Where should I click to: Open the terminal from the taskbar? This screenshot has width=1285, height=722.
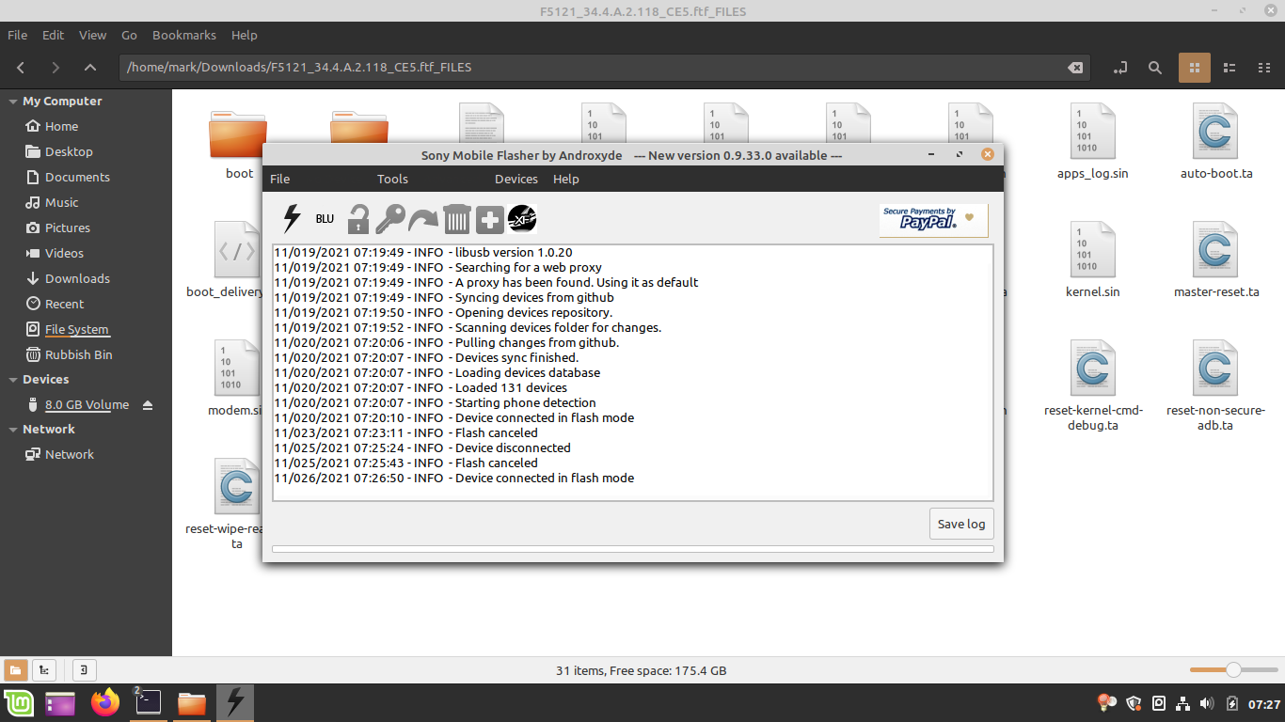[148, 703]
